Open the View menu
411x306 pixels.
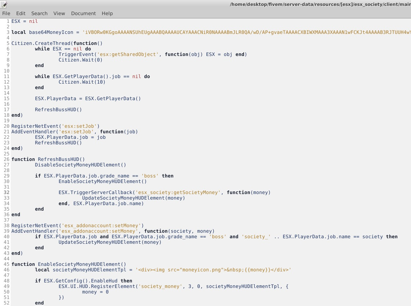[59, 13]
